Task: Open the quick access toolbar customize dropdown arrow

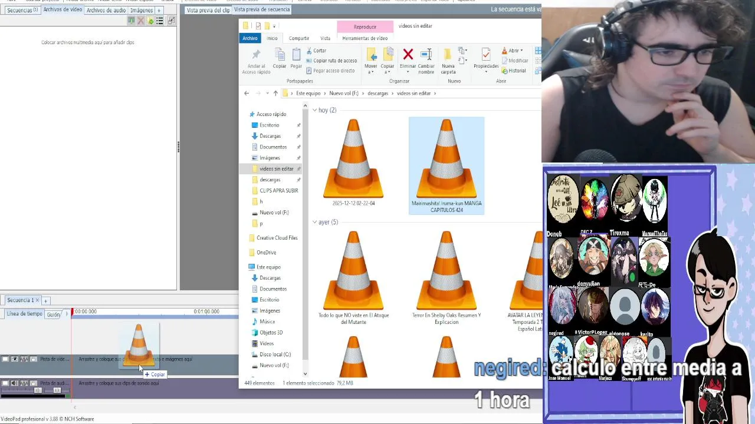Action: (x=274, y=26)
